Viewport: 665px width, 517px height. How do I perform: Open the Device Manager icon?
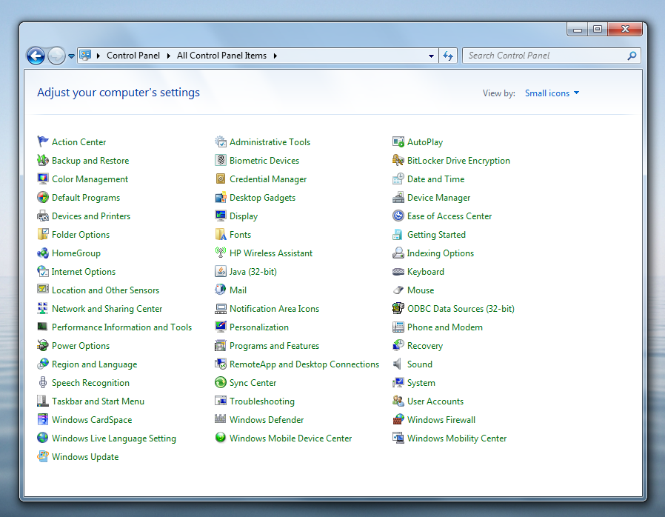click(x=398, y=198)
